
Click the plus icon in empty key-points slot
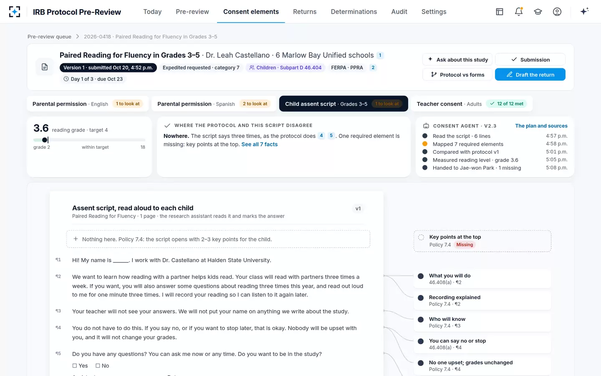tap(76, 239)
